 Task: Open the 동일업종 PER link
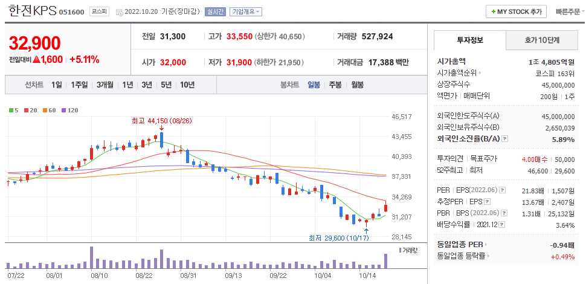(460, 245)
